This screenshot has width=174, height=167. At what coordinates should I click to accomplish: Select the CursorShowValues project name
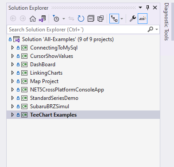(51, 56)
